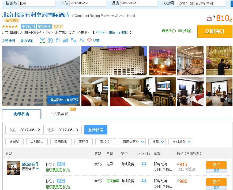
Task: Click the 商务出行 tag
Action: pos(44,27)
